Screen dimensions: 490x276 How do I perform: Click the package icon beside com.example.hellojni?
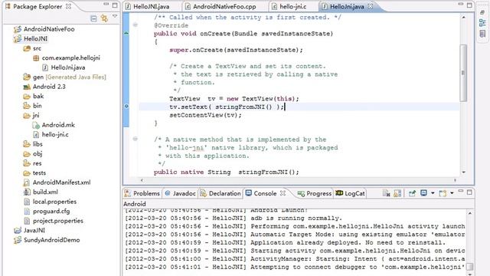click(36, 58)
